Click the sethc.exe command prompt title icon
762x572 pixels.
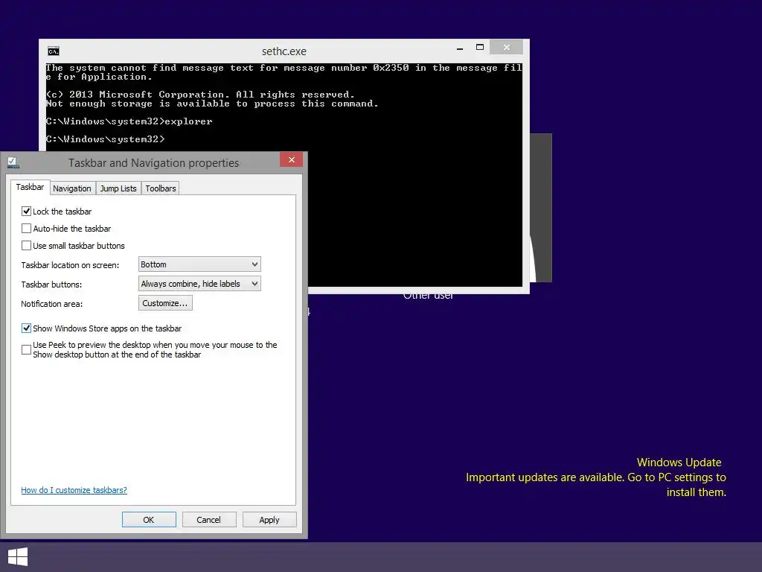[x=54, y=51]
